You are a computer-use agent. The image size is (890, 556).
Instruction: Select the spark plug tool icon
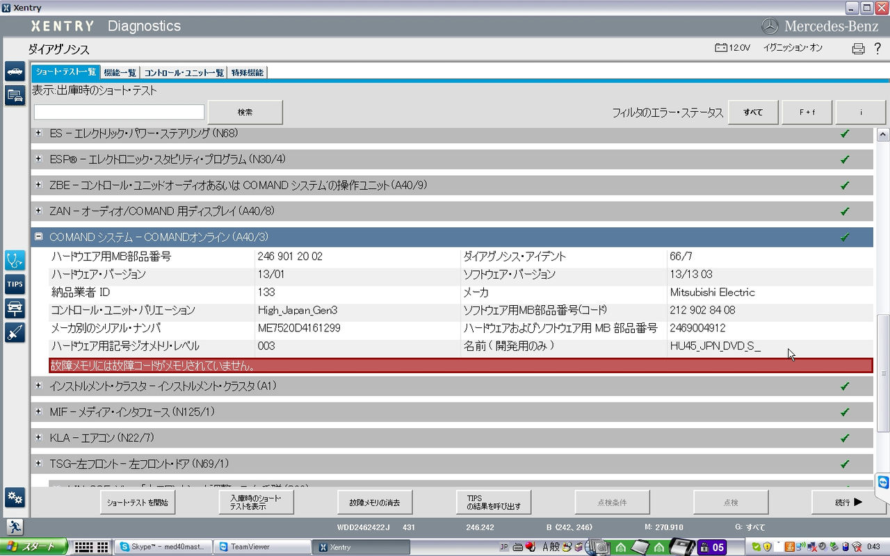tap(15, 333)
